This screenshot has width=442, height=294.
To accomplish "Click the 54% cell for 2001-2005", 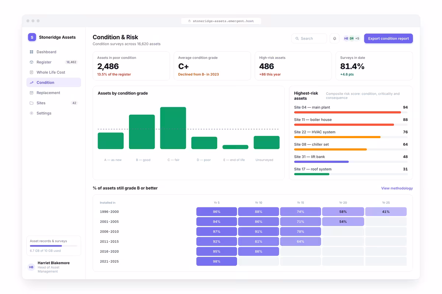I will 343,222.
